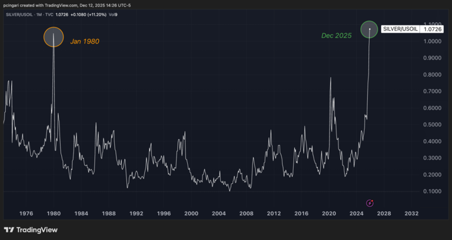Click the SILVER/USOIL price label tag
Image resolution: width=452 pixels, height=240 pixels.
(400, 29)
